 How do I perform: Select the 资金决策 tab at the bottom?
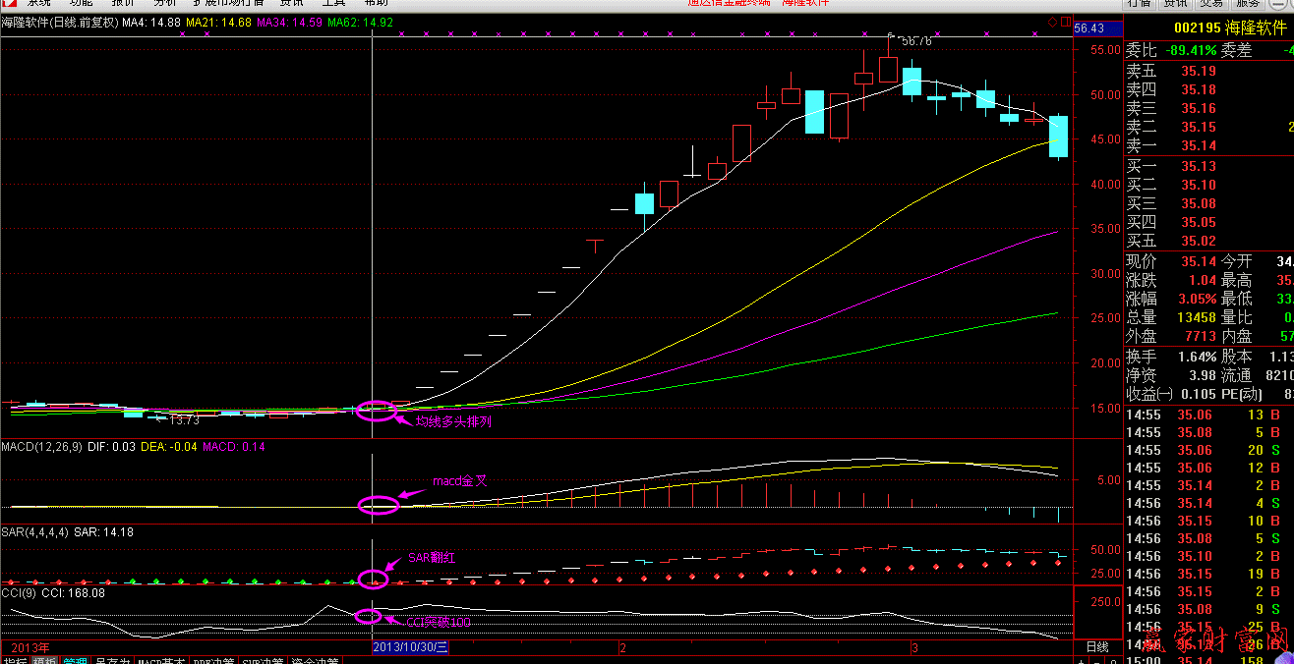click(315, 661)
